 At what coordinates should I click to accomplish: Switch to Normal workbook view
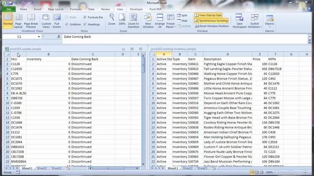(x=8, y=21)
